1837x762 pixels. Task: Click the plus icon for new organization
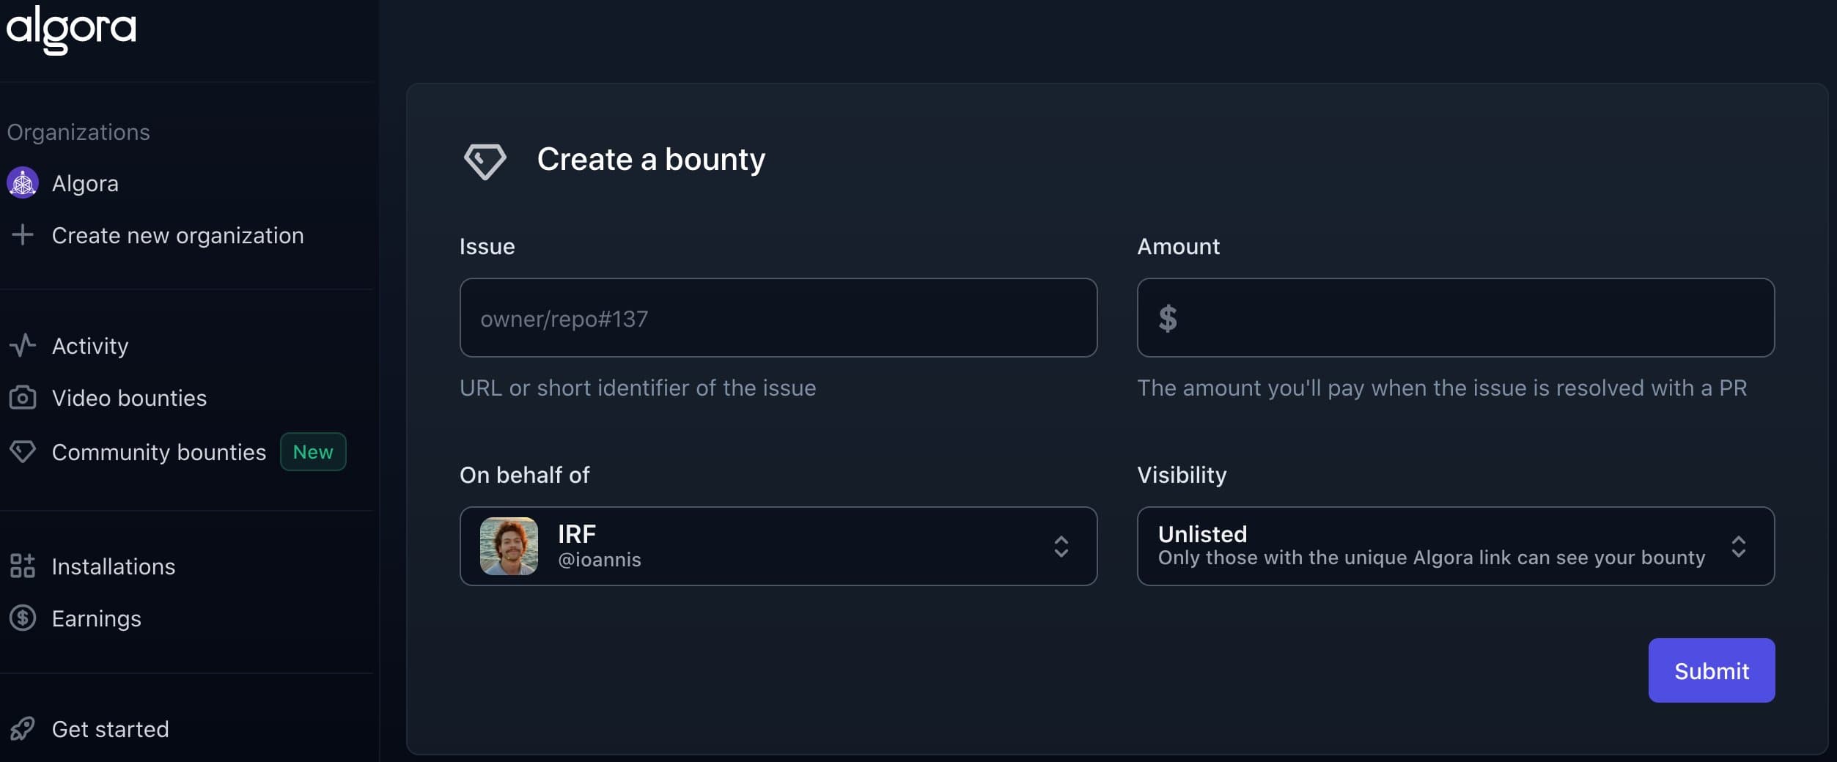23,235
